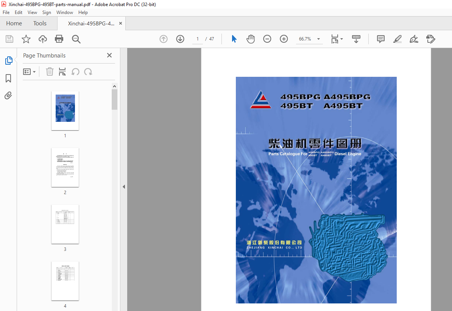The height and width of the screenshot is (311, 452).
Task: Open the Add sticky note comment tool
Action: [380, 39]
